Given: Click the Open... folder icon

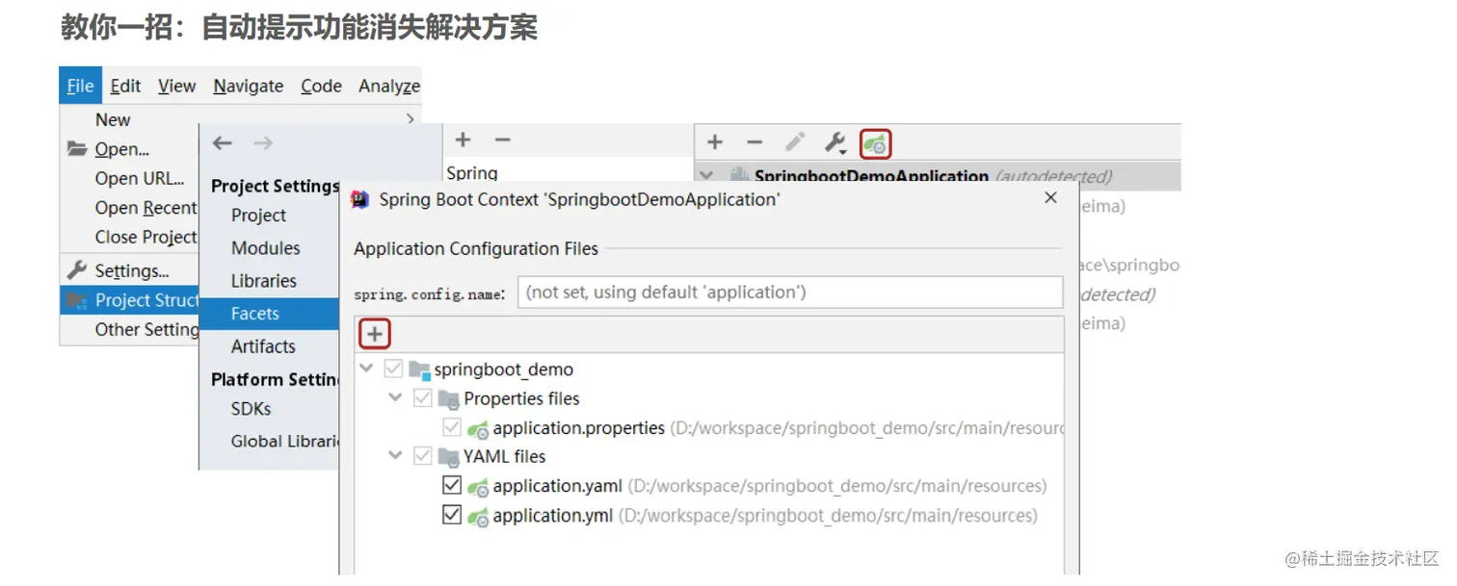Looking at the screenshot, I should [x=77, y=149].
